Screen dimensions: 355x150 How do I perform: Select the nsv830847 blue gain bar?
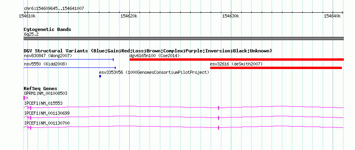pyautogui.click(x=69, y=60)
